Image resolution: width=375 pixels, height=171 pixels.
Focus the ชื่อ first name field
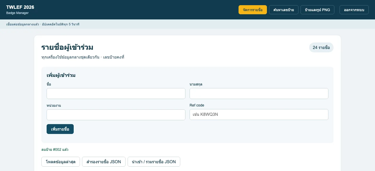click(x=116, y=94)
